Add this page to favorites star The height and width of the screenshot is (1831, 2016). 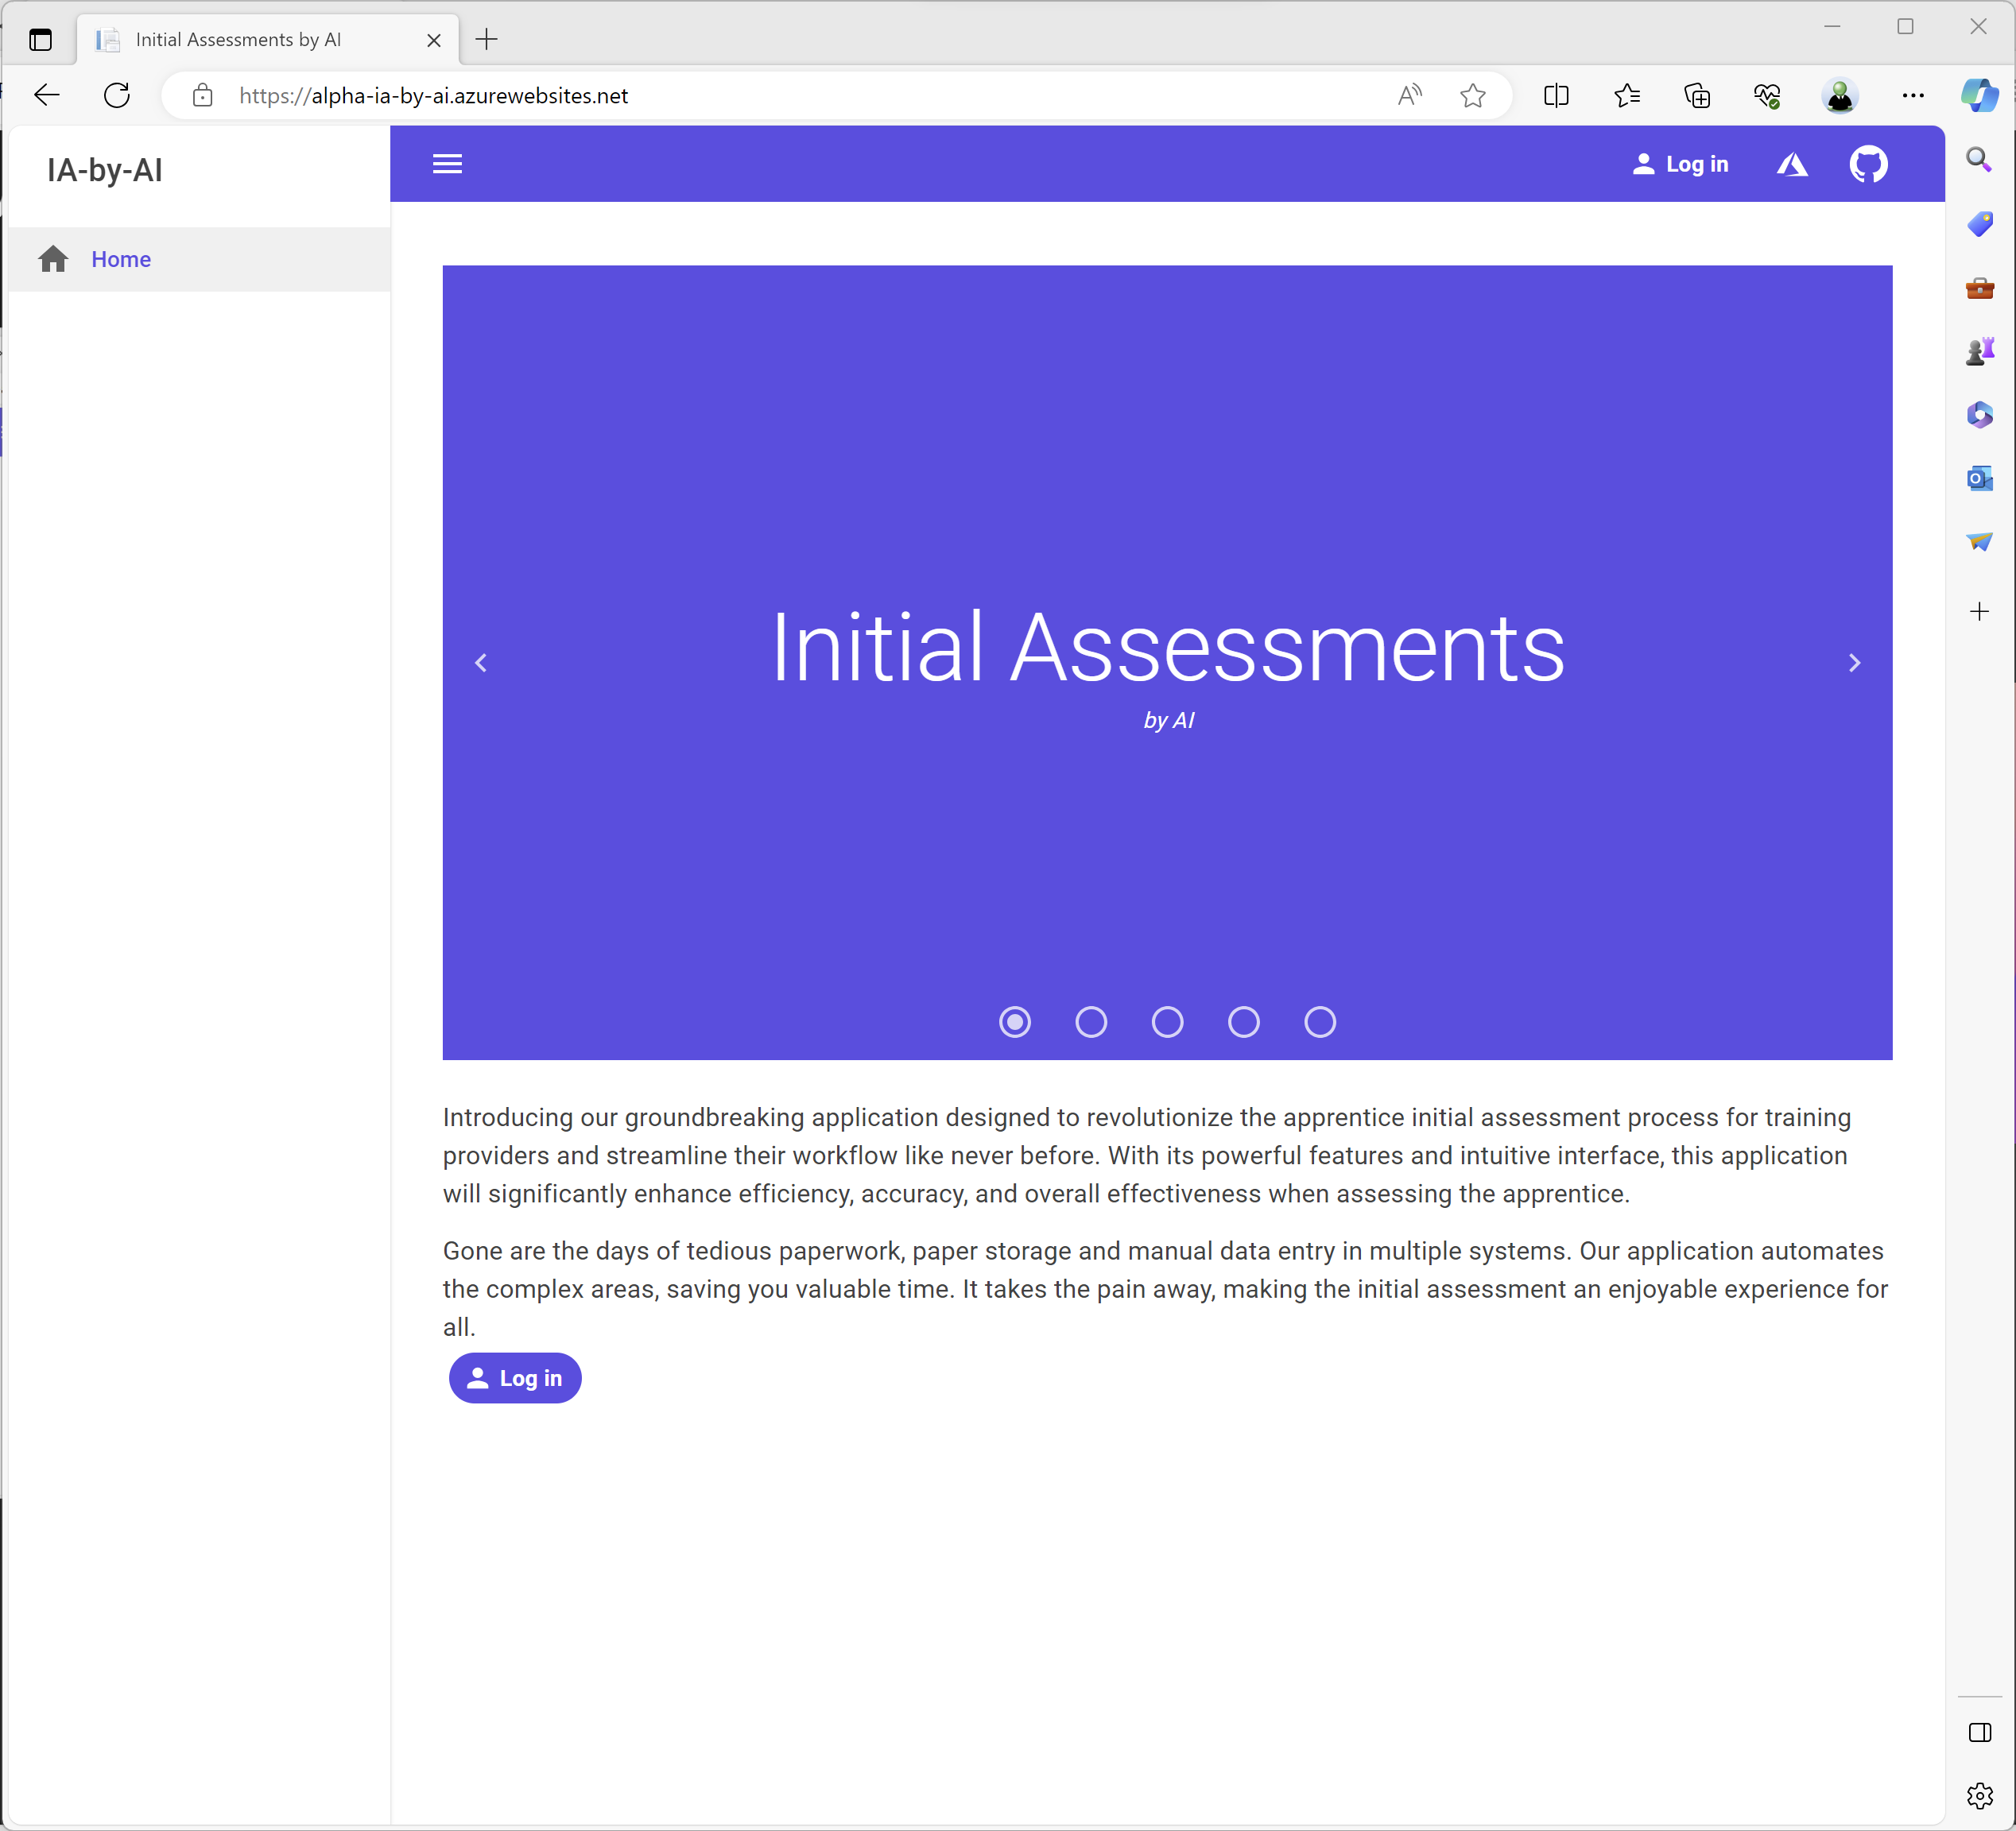click(1472, 95)
